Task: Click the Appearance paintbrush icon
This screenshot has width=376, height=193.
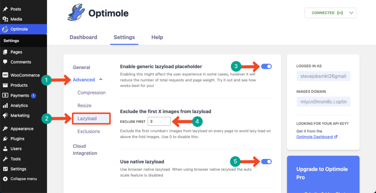Action: [x=5, y=129]
